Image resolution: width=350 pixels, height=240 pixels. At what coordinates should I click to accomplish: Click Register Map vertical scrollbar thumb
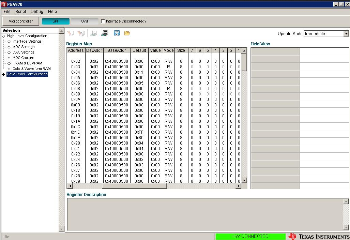tap(244, 62)
